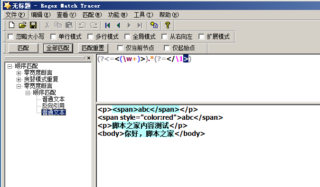Screen dimensions: 320x187
Task: Enable 多行模式 checkbox
Action: tap(90, 36)
